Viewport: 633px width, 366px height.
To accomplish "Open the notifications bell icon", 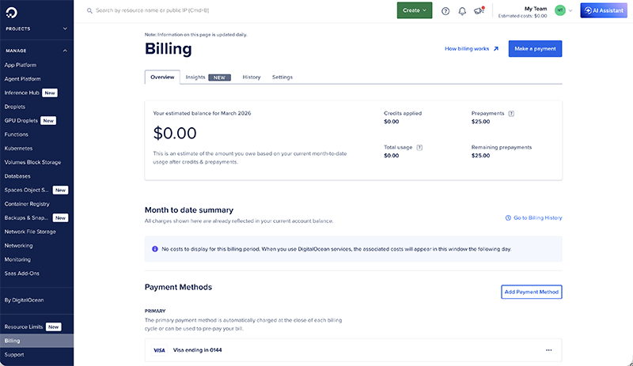I will (462, 11).
